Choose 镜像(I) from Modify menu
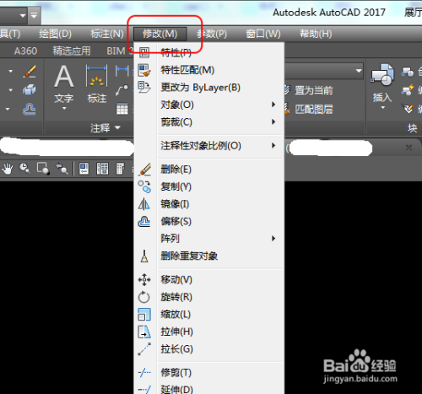The image size is (422, 394). [x=209, y=204]
